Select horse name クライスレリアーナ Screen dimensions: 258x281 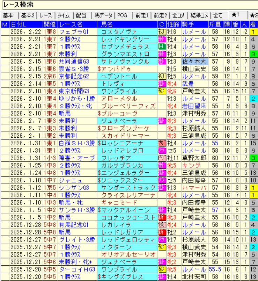(128, 195)
